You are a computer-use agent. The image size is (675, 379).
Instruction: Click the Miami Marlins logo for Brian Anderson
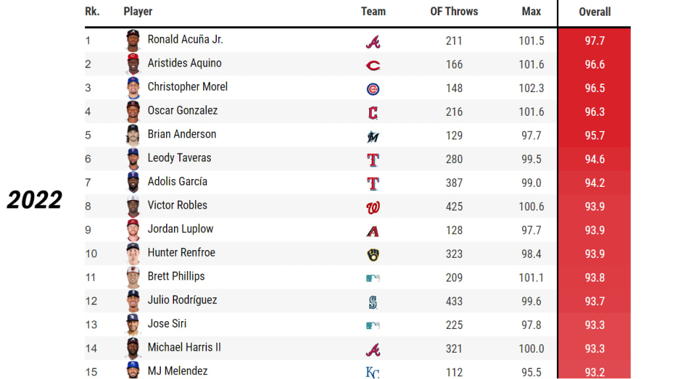point(373,137)
